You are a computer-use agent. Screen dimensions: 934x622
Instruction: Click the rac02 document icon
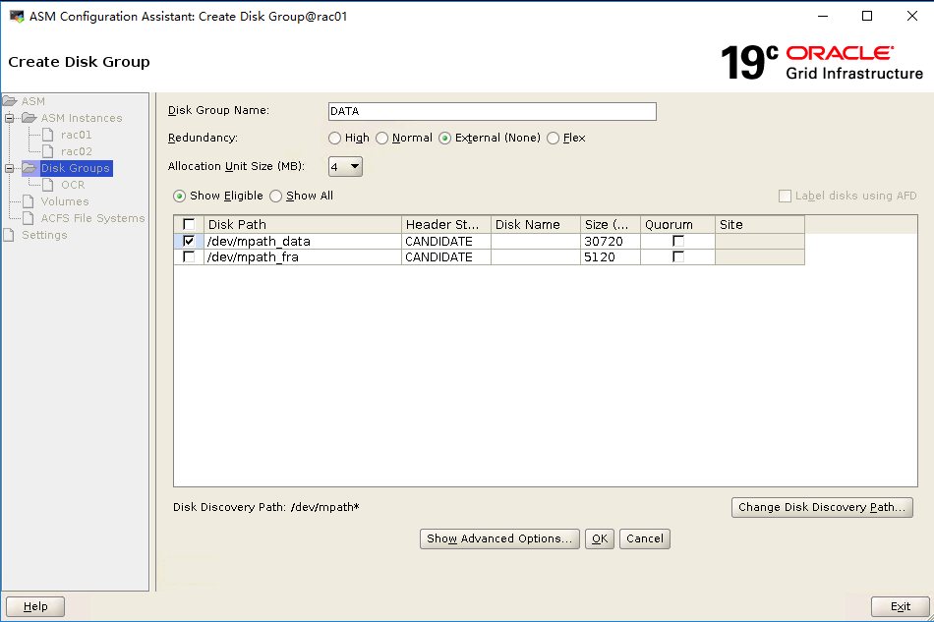pyautogui.click(x=48, y=151)
